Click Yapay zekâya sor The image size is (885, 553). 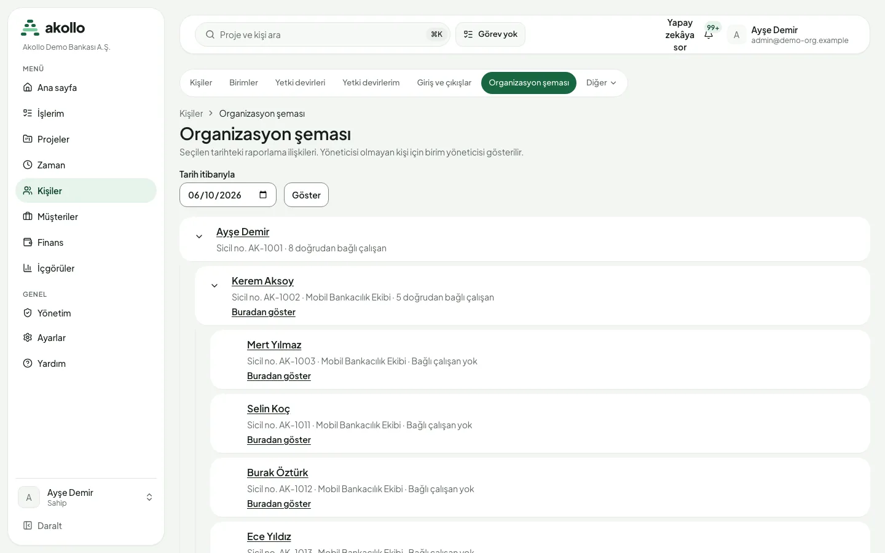(x=680, y=34)
